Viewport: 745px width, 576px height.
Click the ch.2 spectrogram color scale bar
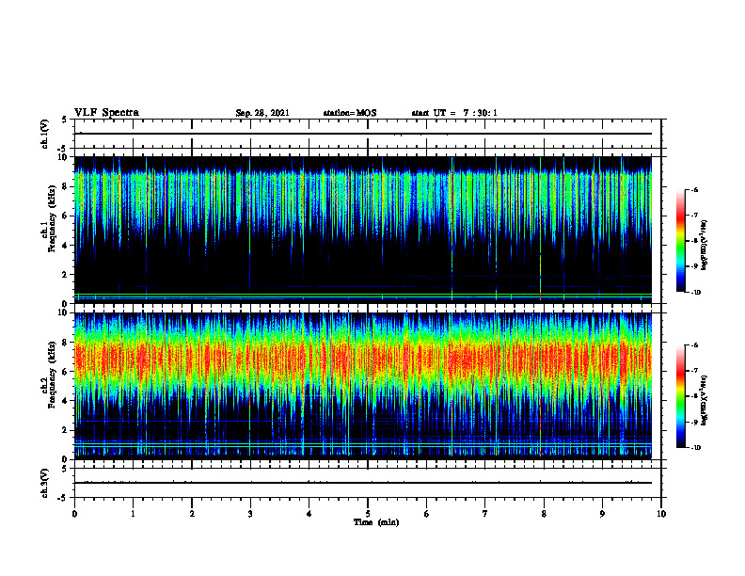(681, 396)
